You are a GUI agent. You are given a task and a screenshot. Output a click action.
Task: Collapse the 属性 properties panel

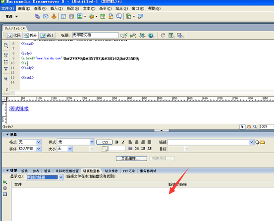click(7, 134)
